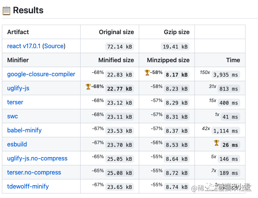The image size is (258, 198).
Task: Select the terser.no-compress link
Action: coord(34,172)
